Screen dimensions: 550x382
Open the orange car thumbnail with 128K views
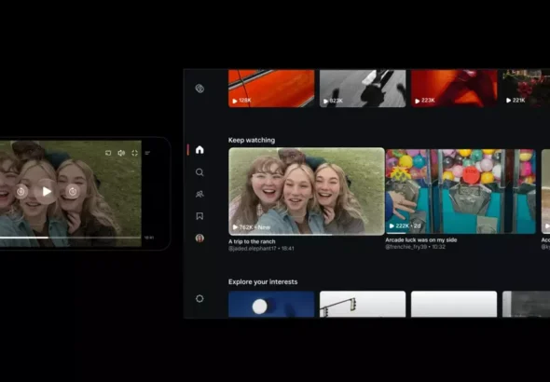[271, 89]
